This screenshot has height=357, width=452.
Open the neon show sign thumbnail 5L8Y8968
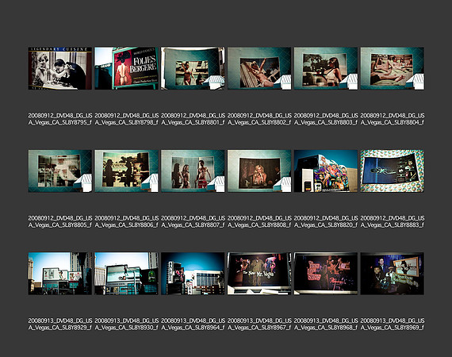326,274
